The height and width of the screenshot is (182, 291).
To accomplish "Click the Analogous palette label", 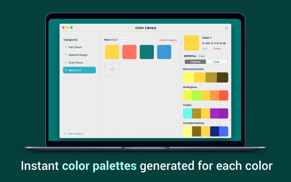I will (190, 87).
